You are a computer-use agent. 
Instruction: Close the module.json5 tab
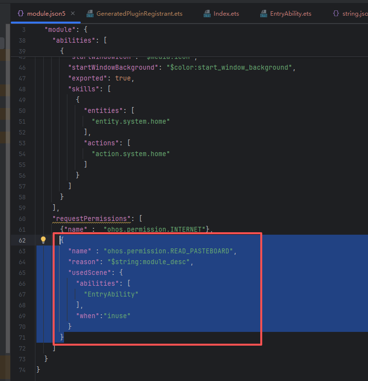tap(73, 13)
